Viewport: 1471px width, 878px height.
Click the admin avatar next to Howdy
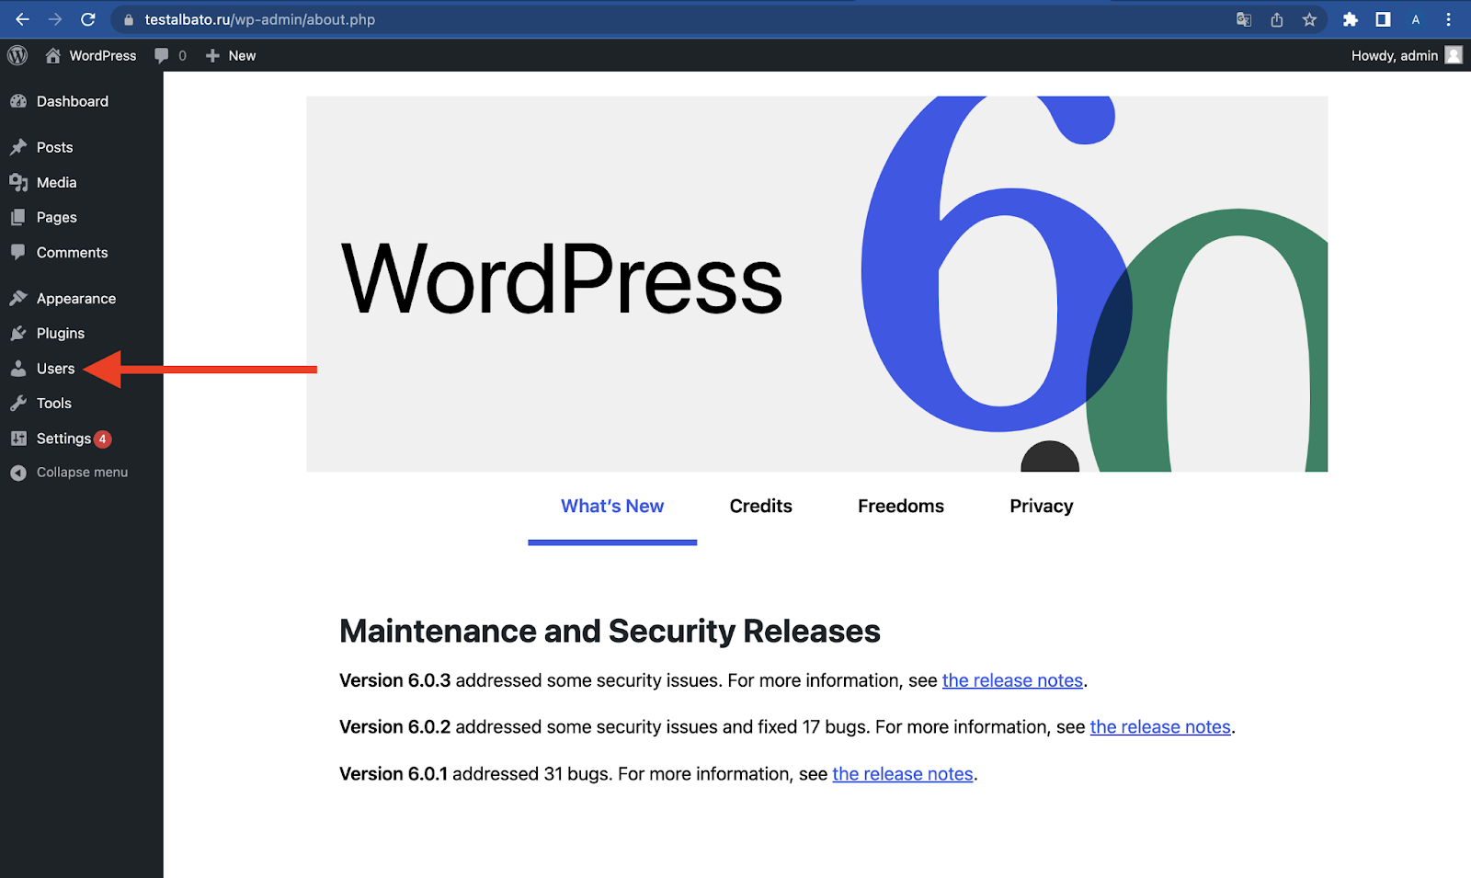1454,55
